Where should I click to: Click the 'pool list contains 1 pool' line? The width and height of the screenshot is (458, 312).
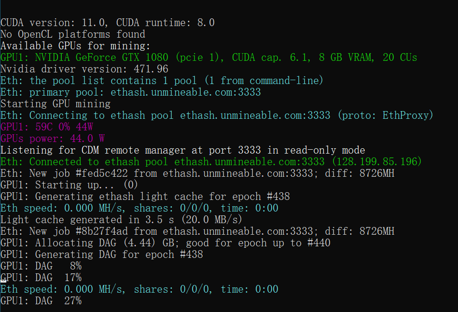point(162,81)
